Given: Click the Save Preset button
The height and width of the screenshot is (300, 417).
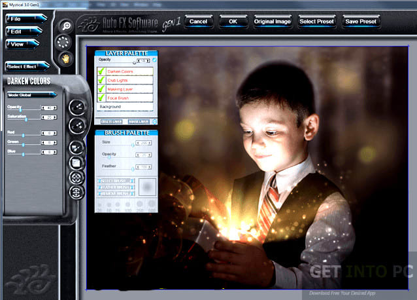Looking at the screenshot, I should click(x=361, y=22).
